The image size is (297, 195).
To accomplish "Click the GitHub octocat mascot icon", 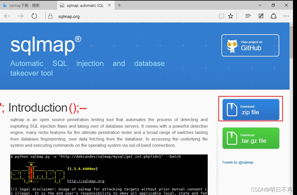I will [x=232, y=46].
